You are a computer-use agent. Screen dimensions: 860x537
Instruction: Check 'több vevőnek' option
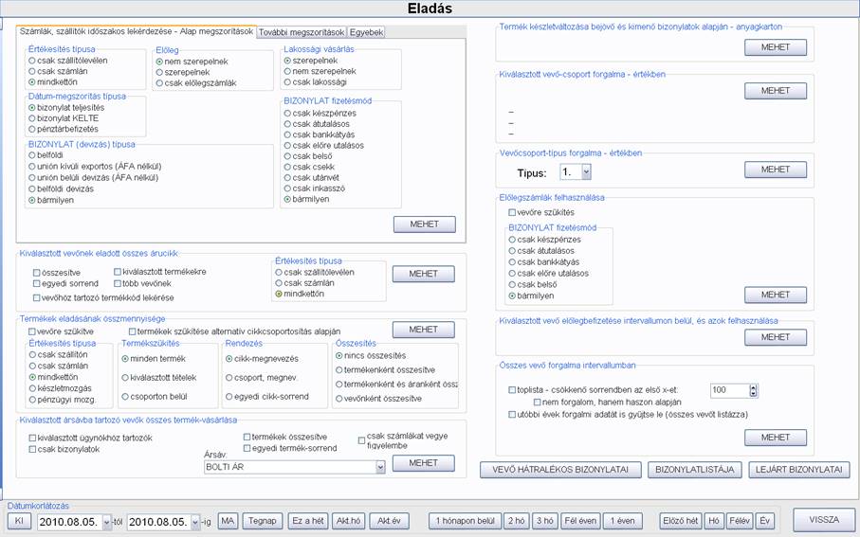point(118,284)
